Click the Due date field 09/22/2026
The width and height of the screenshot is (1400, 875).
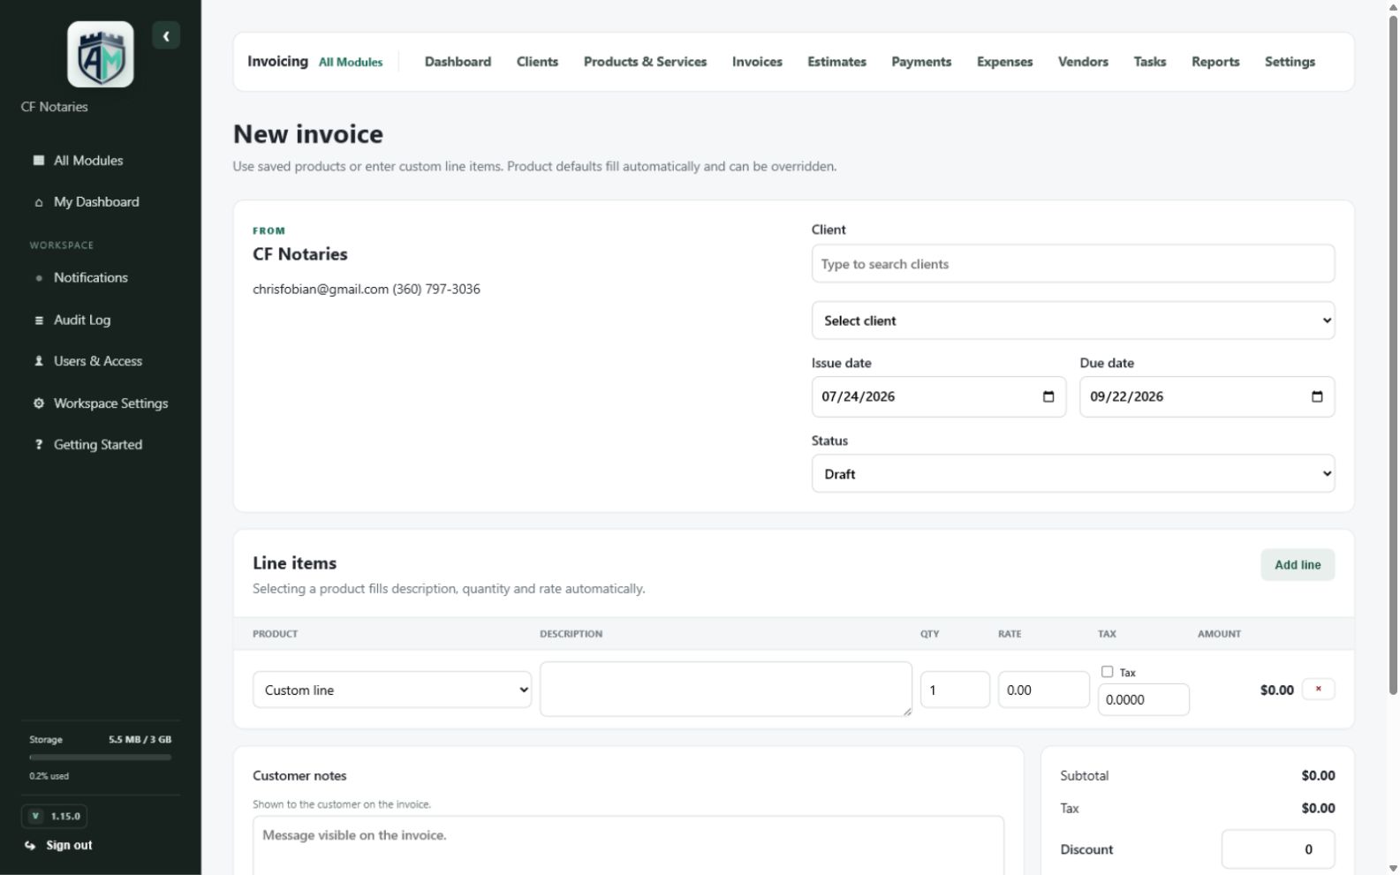point(1207,396)
